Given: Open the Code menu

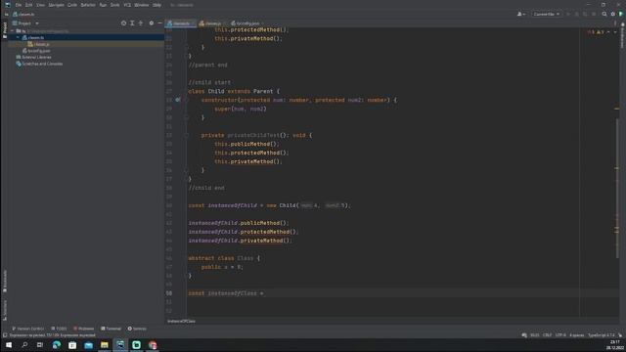Looking at the screenshot, I should tap(72, 5).
